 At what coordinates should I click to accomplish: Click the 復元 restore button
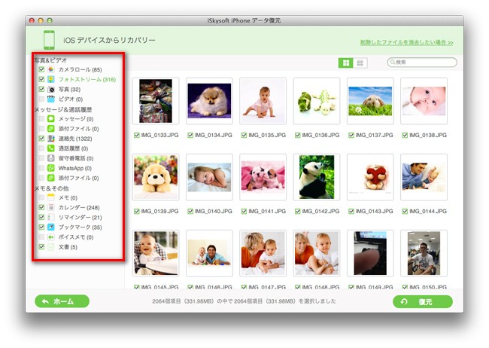pos(423,302)
